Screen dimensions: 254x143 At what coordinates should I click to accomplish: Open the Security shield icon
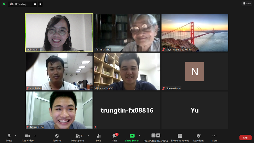click(x=57, y=136)
